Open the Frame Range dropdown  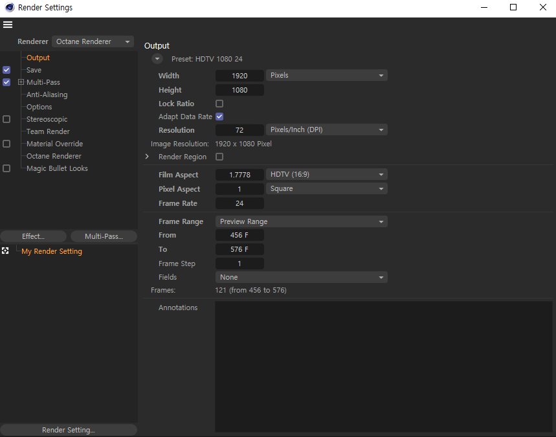(x=302, y=221)
